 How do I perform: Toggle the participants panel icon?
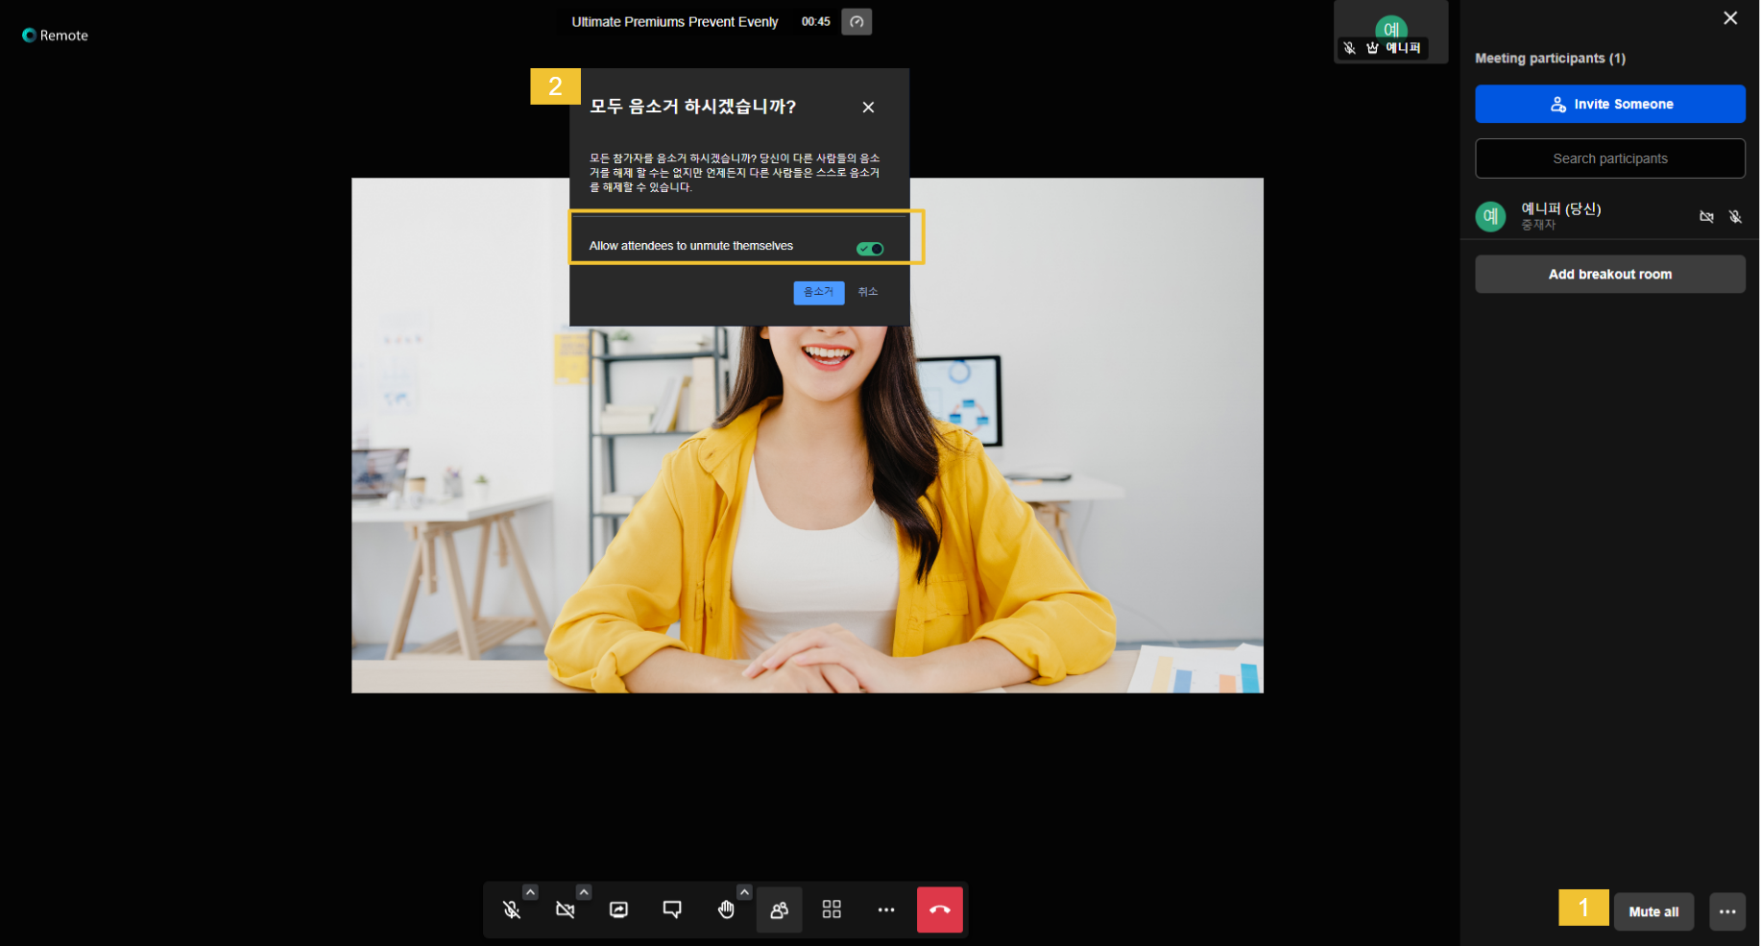779,910
